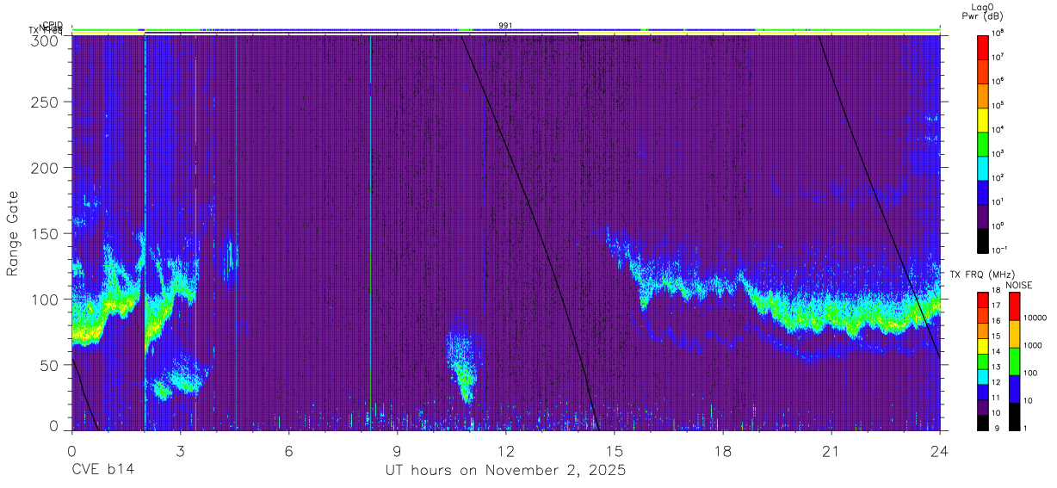Click the 10^-1 label on the power colorbar

tap(999, 250)
